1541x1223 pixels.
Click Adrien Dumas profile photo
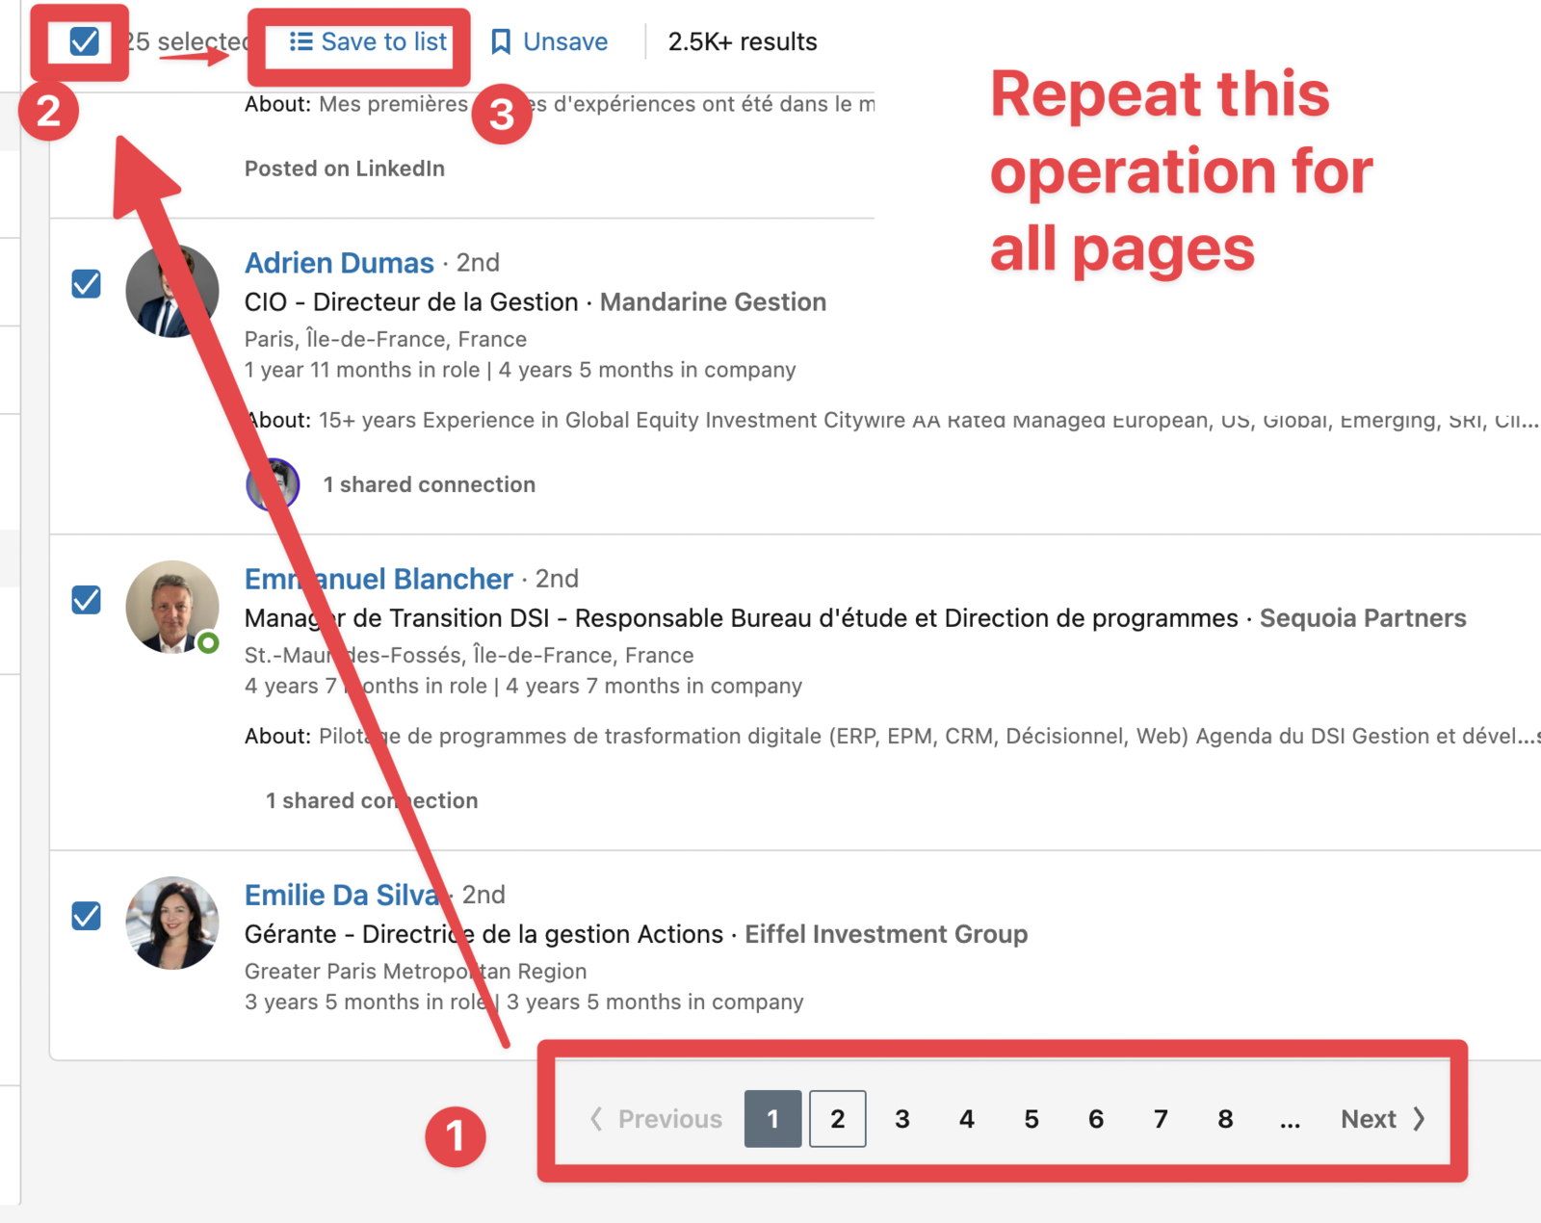[172, 291]
